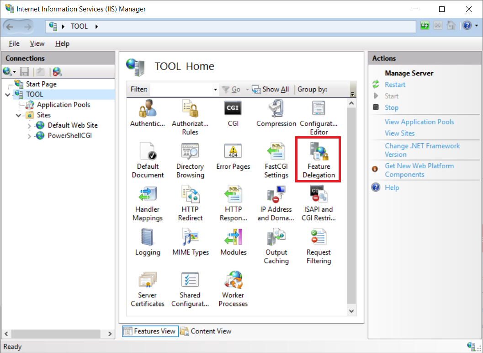The width and height of the screenshot is (483, 353).
Task: Open the Modules feature
Action: point(233,242)
